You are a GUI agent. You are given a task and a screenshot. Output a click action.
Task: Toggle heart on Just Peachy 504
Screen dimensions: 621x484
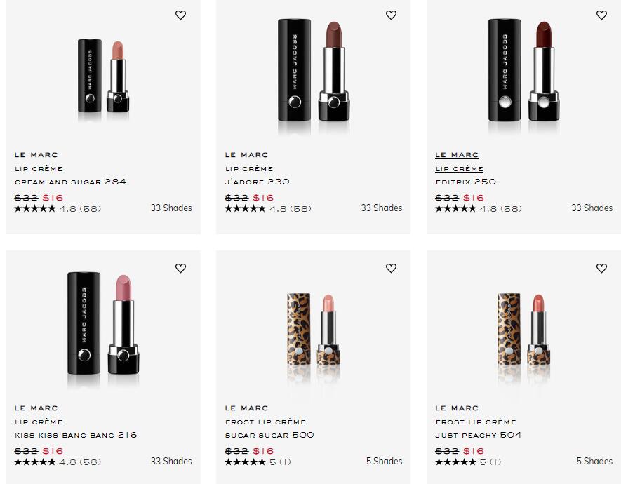pos(601,268)
